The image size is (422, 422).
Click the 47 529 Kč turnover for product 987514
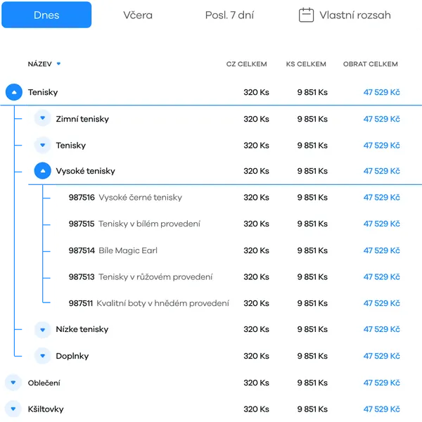click(382, 250)
